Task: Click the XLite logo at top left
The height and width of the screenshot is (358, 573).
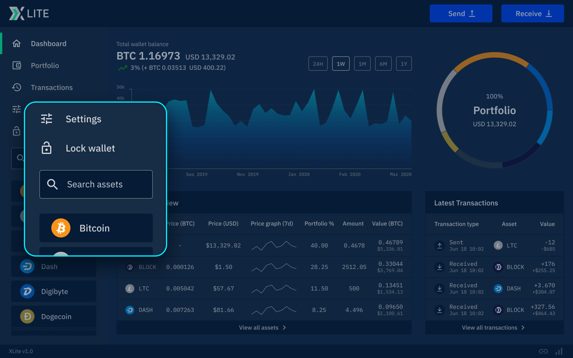Action: [29, 13]
